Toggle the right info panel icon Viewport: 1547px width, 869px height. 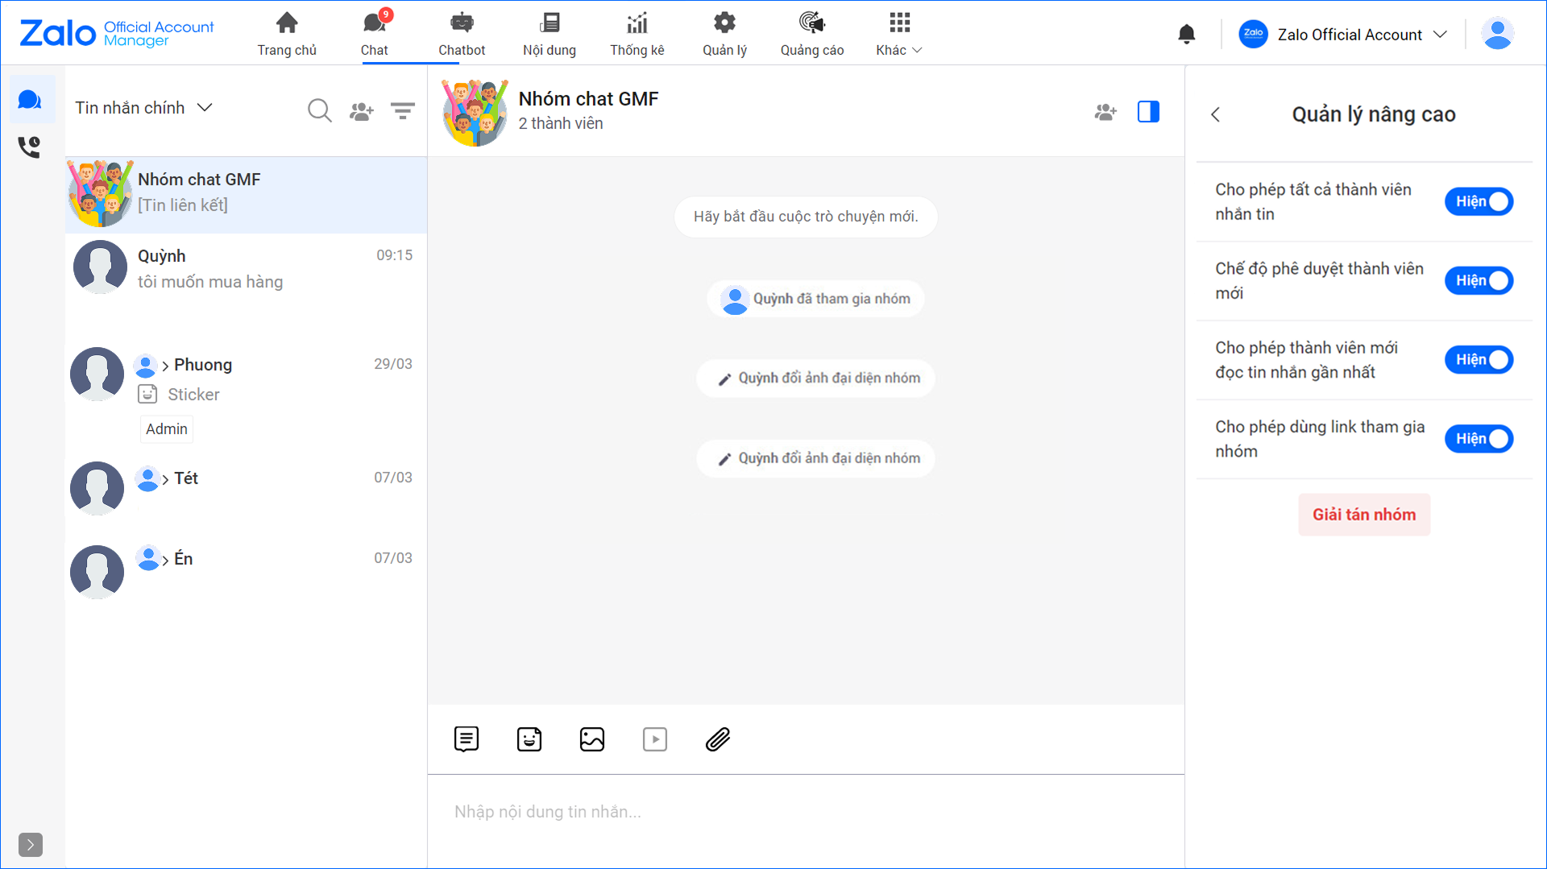click(x=1147, y=112)
